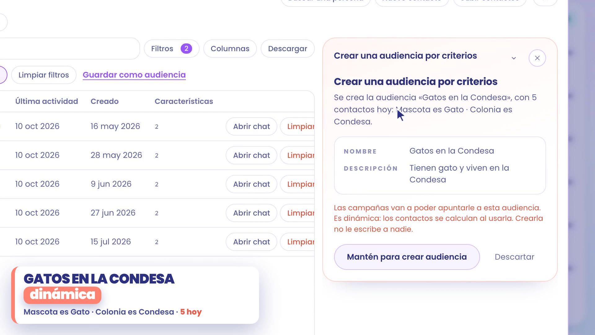The width and height of the screenshot is (595, 335).
Task: Click the Filtros count badge 2
Action: 186,49
